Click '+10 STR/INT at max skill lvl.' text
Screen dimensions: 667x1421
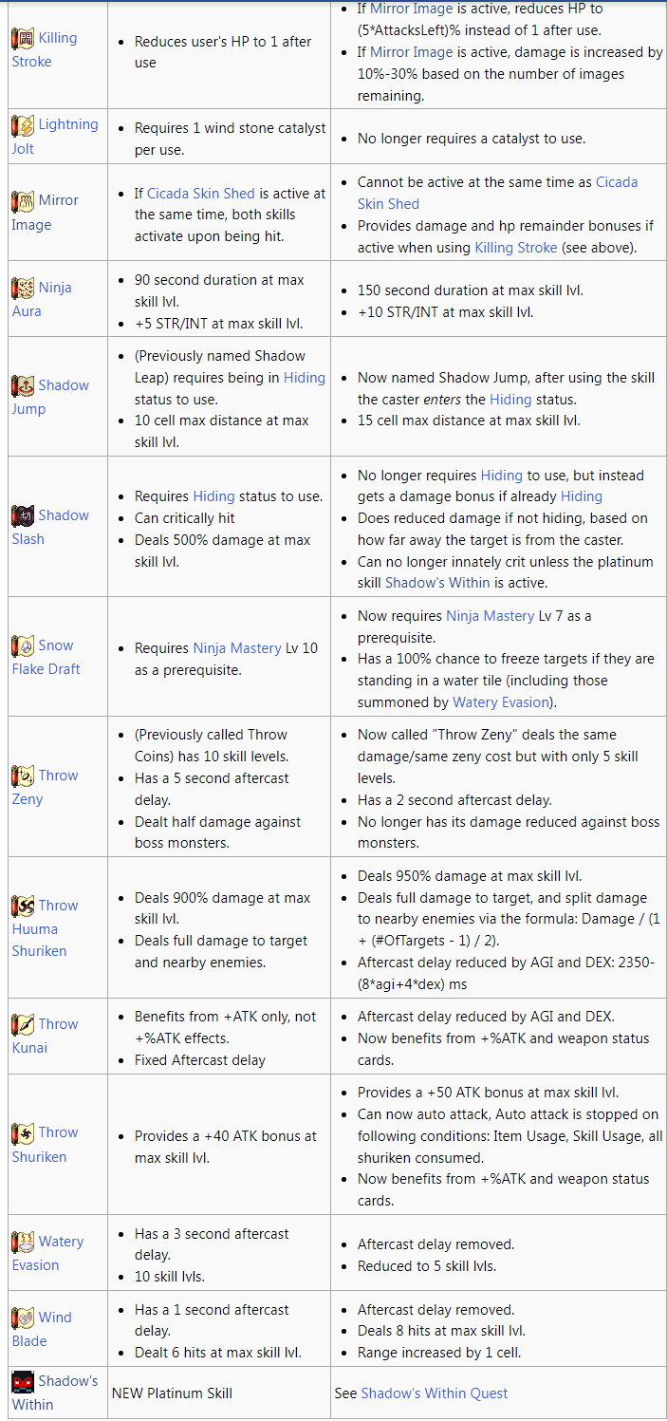448,312
